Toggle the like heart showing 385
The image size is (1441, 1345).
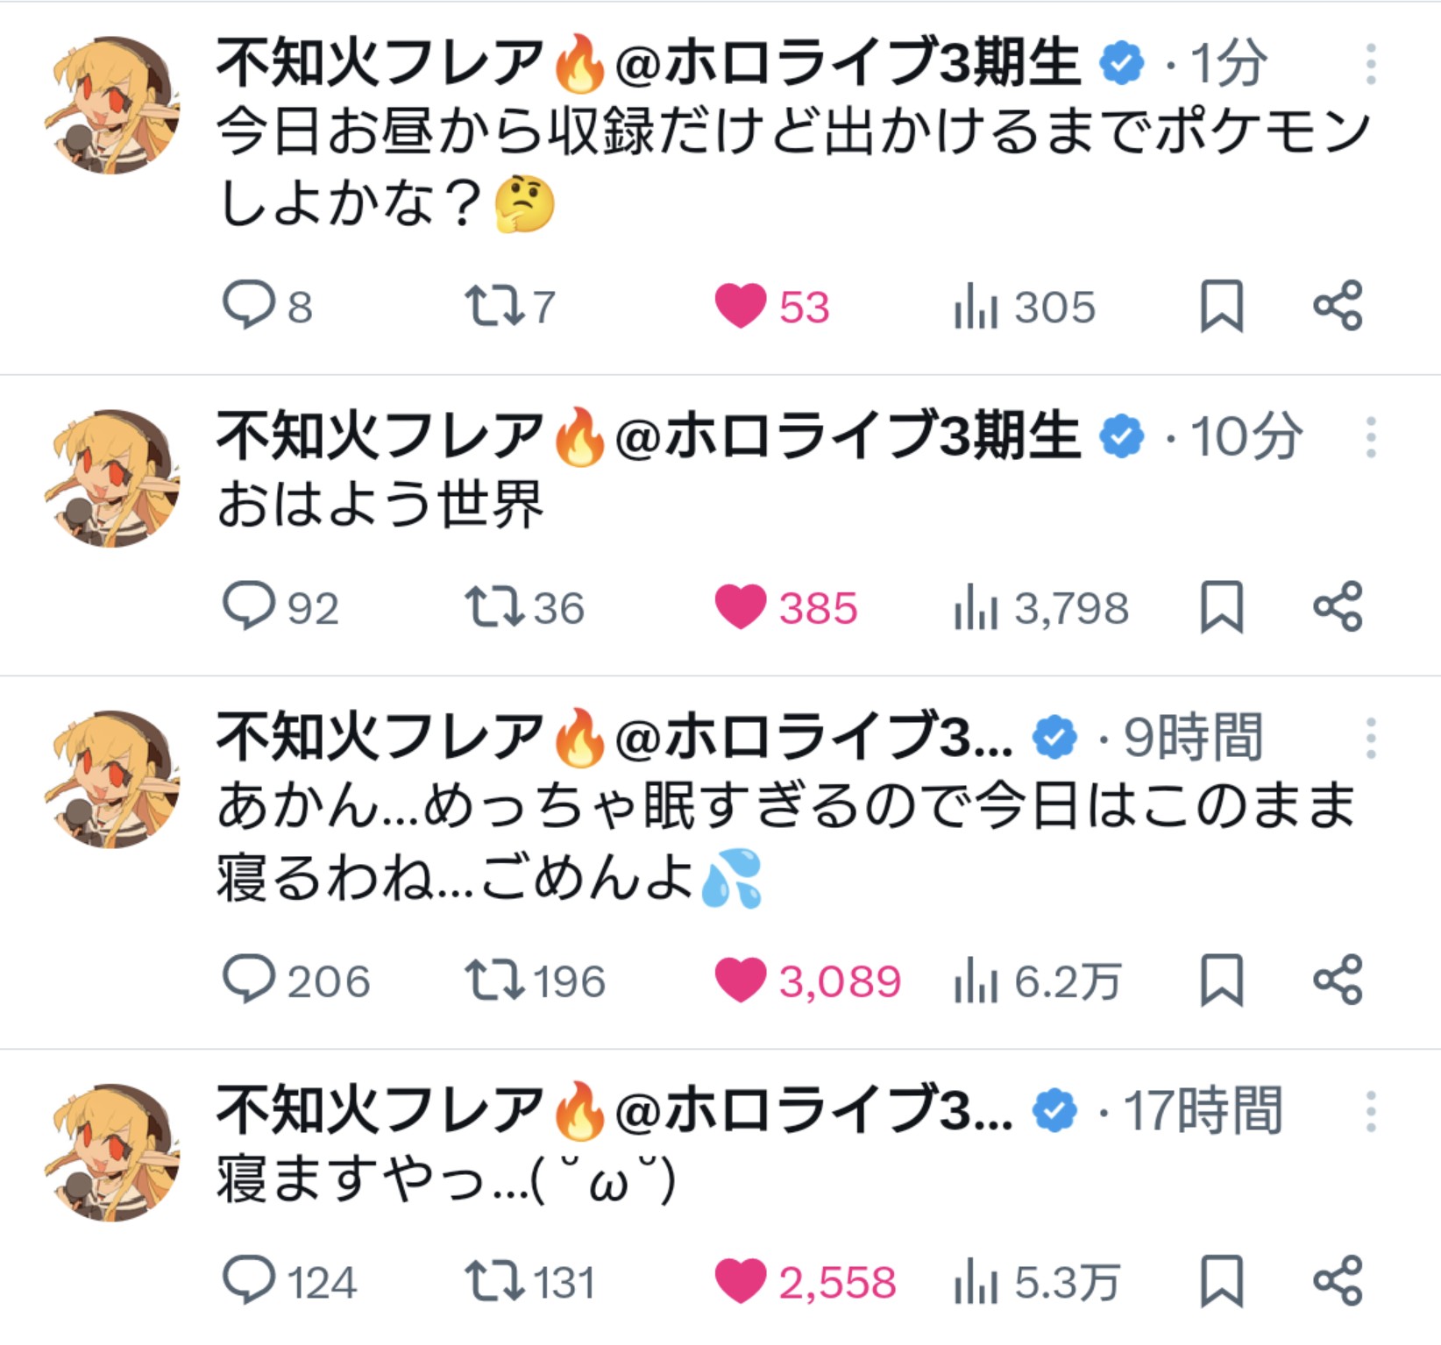[x=741, y=607]
